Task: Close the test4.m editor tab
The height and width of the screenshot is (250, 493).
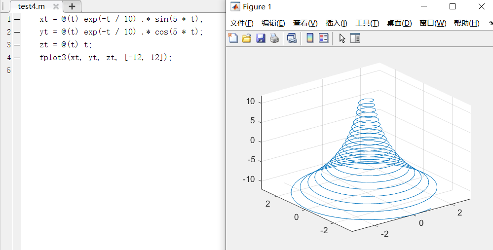Action: (56, 6)
